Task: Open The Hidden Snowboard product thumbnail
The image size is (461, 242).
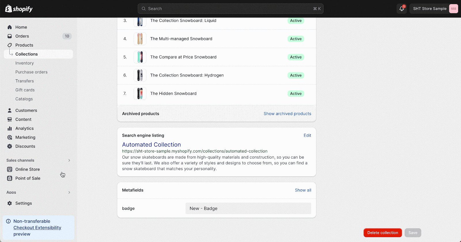Action: 140,94
